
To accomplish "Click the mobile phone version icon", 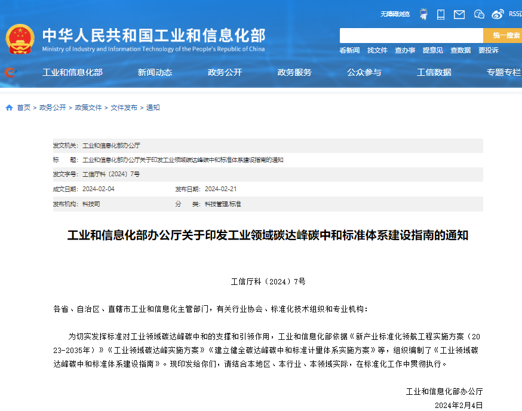I will tap(441, 14).
